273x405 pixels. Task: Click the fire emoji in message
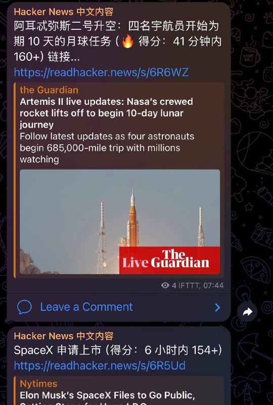[128, 41]
